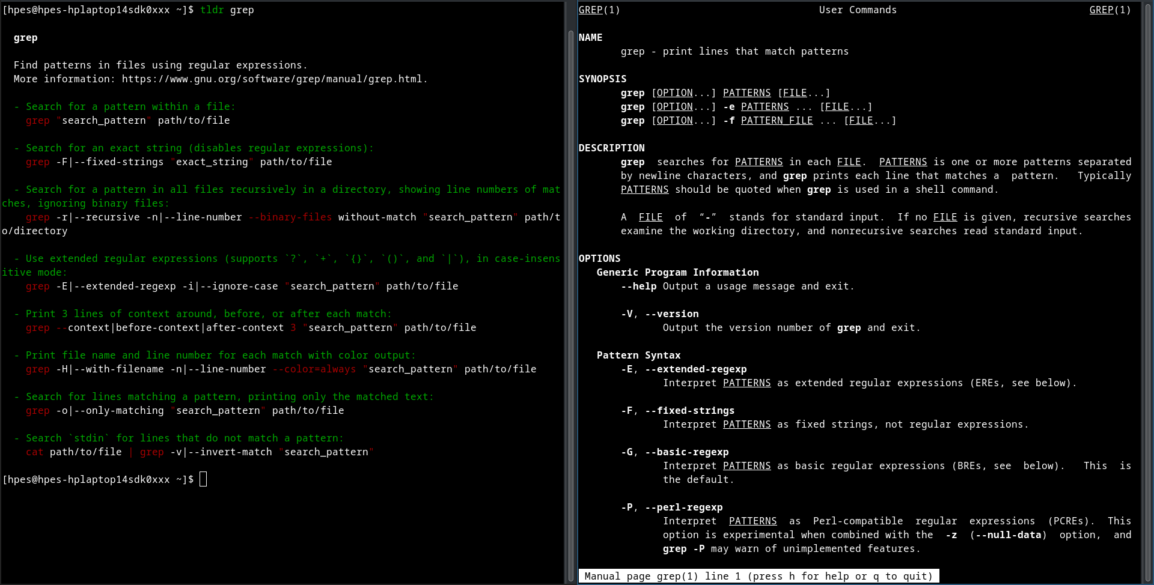Image resolution: width=1154 pixels, height=585 pixels.
Task: Click the '-P, --perl-regexp' option entry
Action: pos(671,507)
